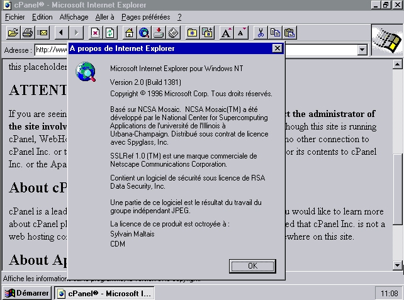Click the vertical scrollbar down arrow
The image size is (404, 300).
(x=397, y=265)
